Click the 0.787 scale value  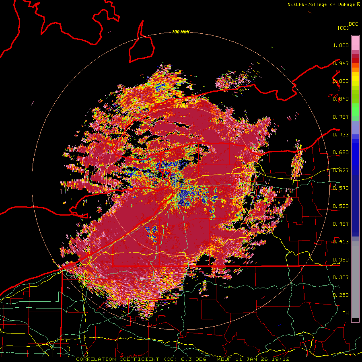pos(341,117)
